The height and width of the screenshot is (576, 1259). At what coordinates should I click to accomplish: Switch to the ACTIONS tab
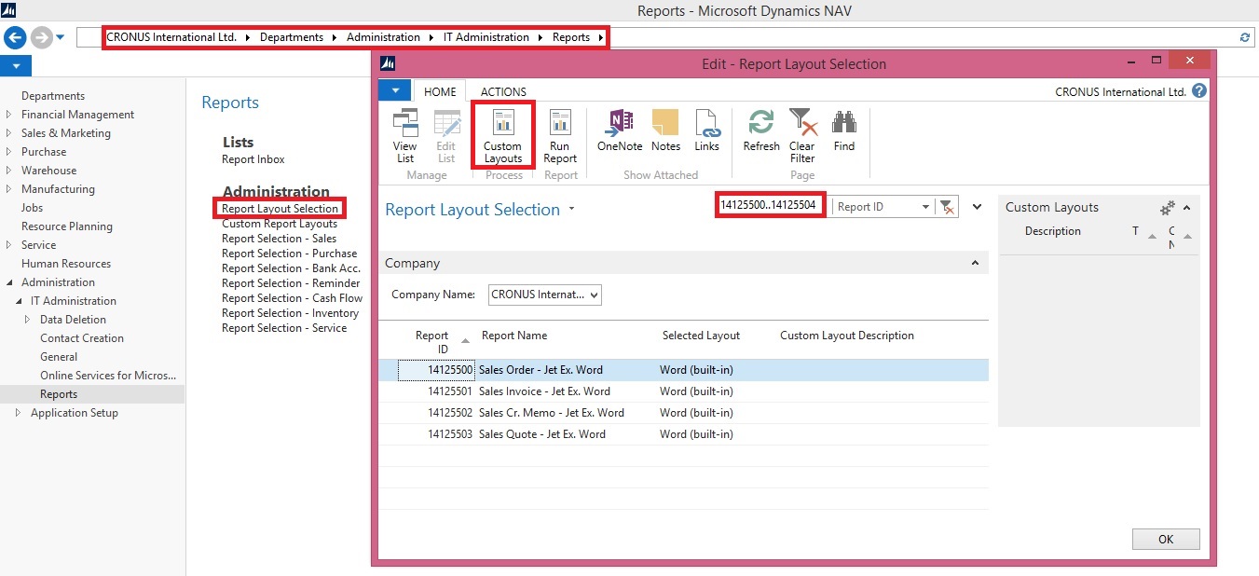(502, 91)
